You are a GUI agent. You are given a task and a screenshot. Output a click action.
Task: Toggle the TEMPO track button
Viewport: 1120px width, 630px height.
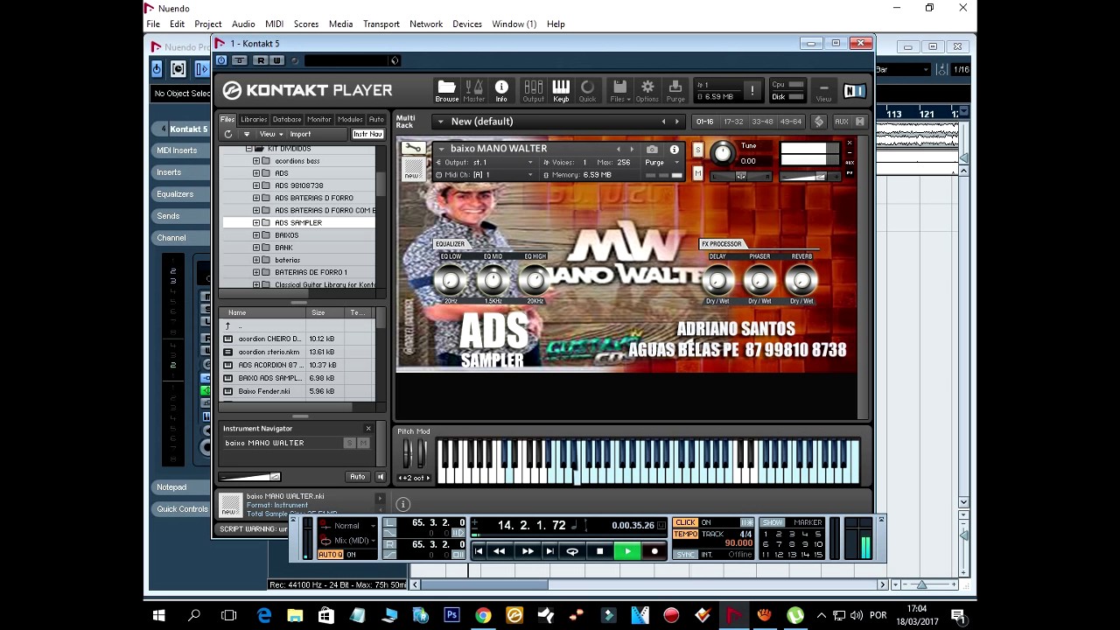[x=685, y=534]
